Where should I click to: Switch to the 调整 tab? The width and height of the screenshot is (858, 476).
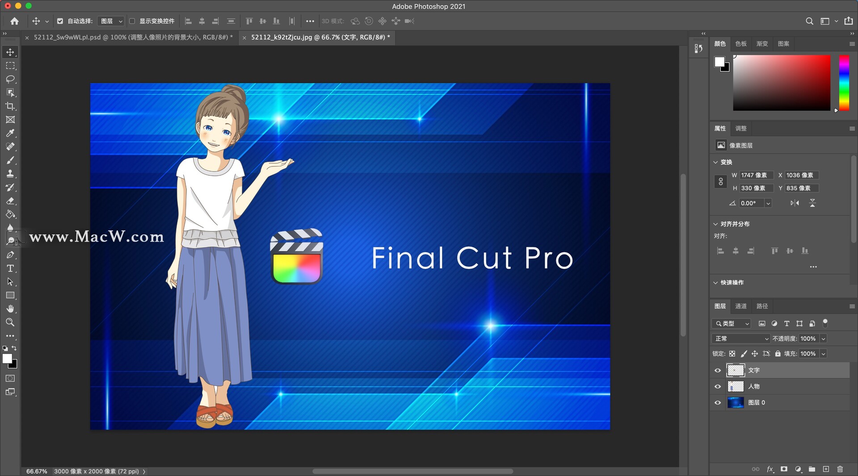(741, 129)
